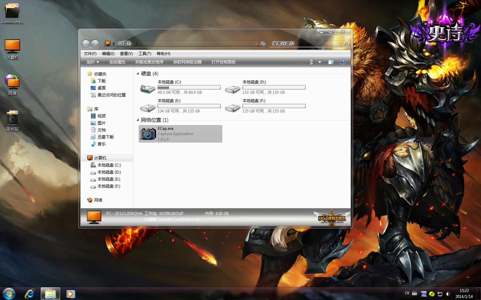
Task: Click 打开控制面板
Action: (224, 62)
